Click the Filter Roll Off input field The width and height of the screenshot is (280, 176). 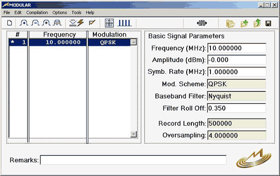pyautogui.click(x=237, y=108)
